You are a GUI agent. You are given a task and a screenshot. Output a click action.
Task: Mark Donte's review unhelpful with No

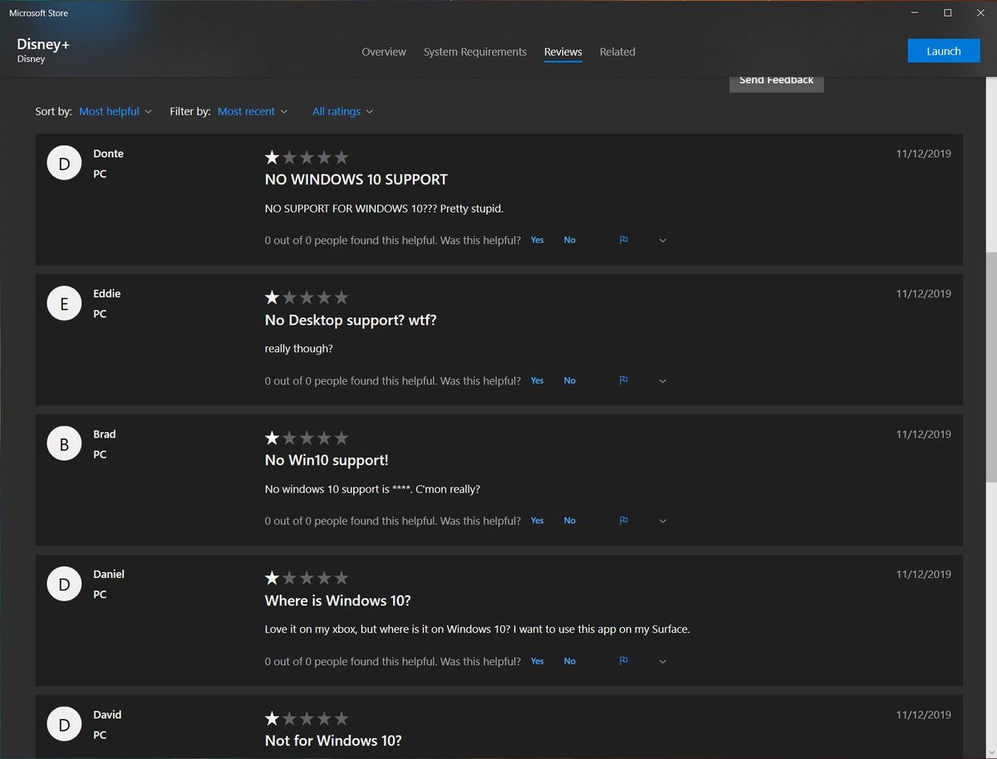click(x=570, y=240)
